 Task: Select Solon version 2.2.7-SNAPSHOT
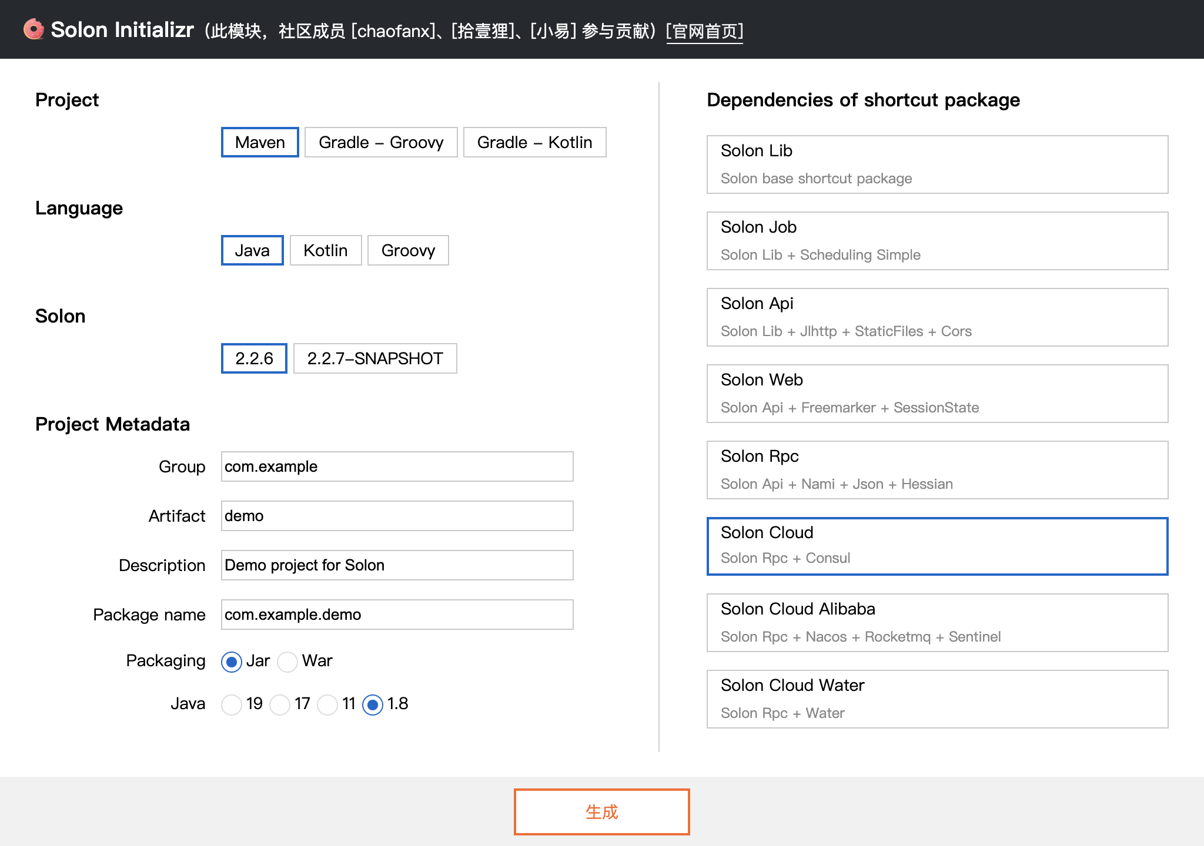tap(375, 358)
